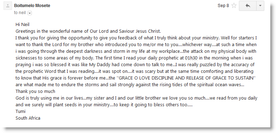Click the sender's profile avatar icon
Screen dimensions: 276x133
[7, 6]
